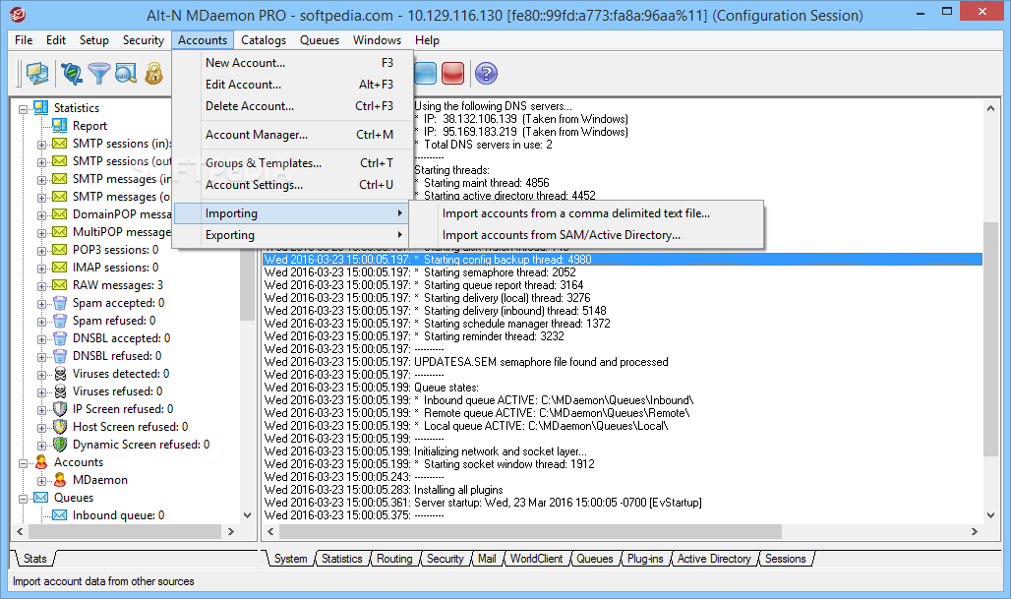Viewport: 1011px width, 599px height.
Task: Click the blue square toolbar button
Action: 426,74
